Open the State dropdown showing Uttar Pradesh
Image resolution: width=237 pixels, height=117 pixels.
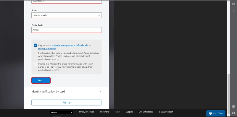pos(66,15)
